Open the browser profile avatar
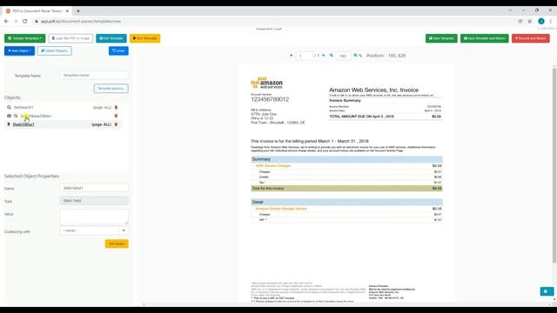 pos(541,21)
